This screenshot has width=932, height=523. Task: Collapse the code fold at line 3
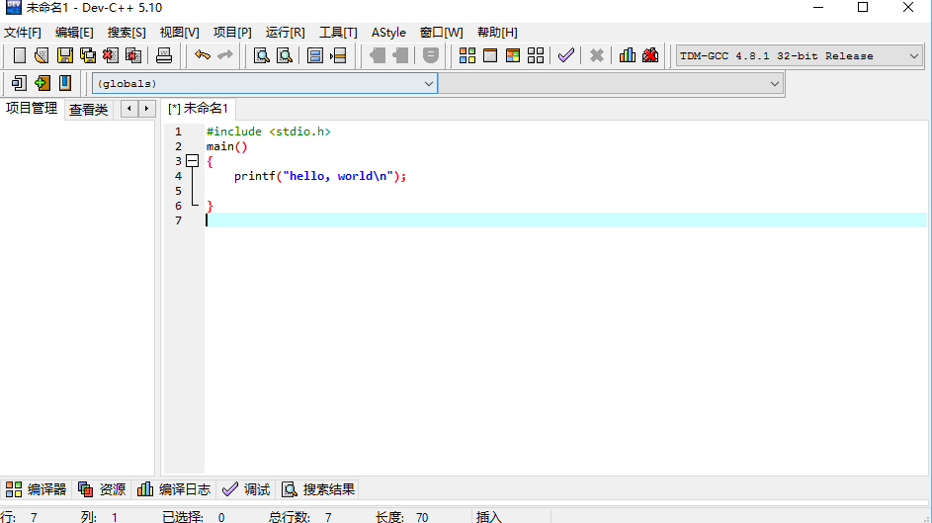(192, 161)
